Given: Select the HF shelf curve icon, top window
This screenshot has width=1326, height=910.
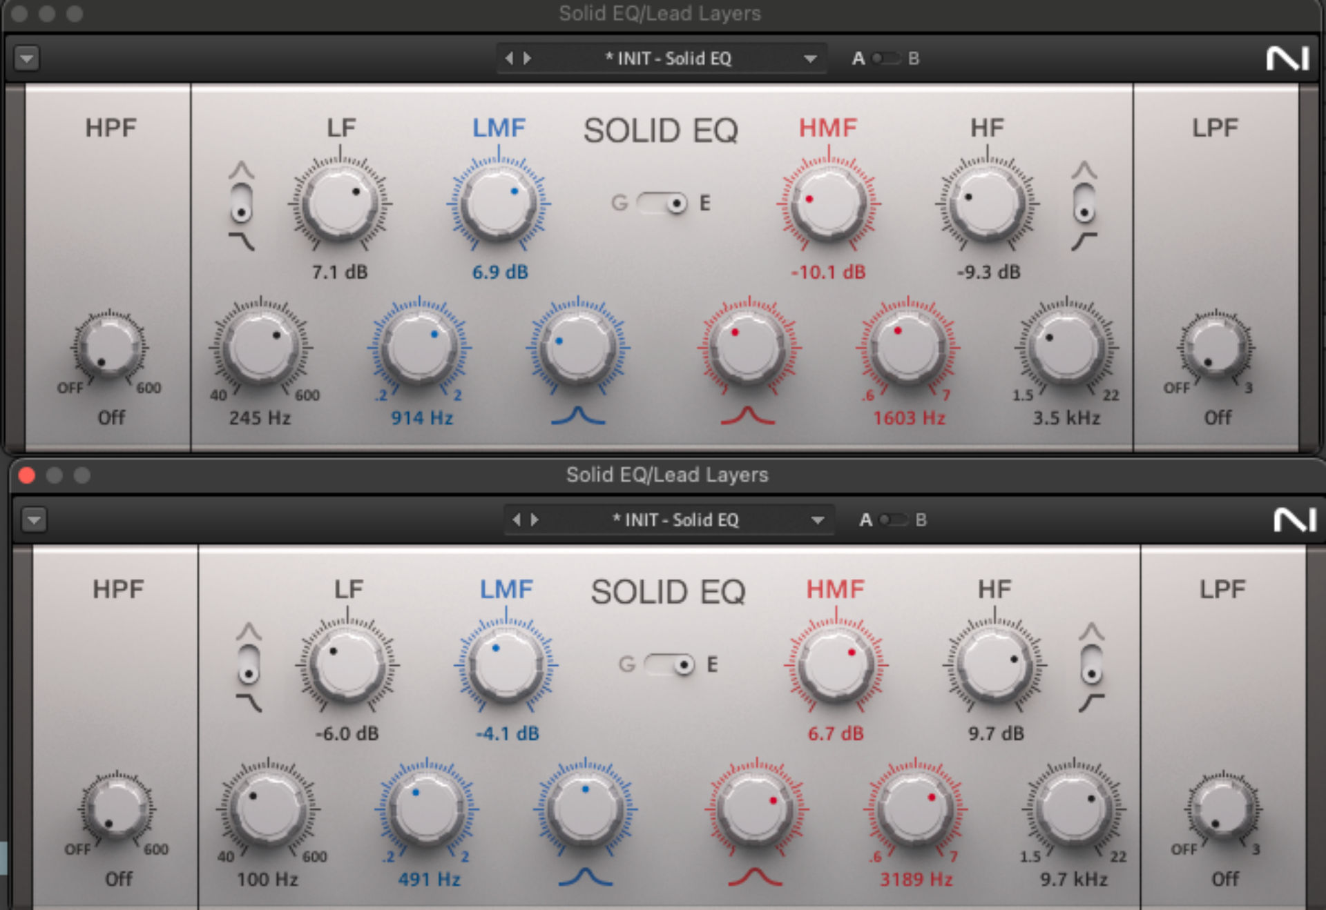Looking at the screenshot, I should [1084, 241].
